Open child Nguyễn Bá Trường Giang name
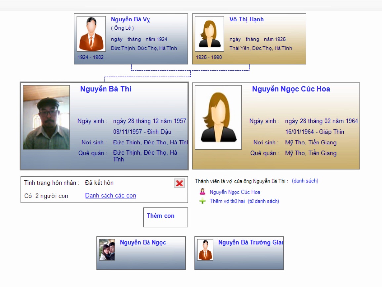 click(251, 243)
